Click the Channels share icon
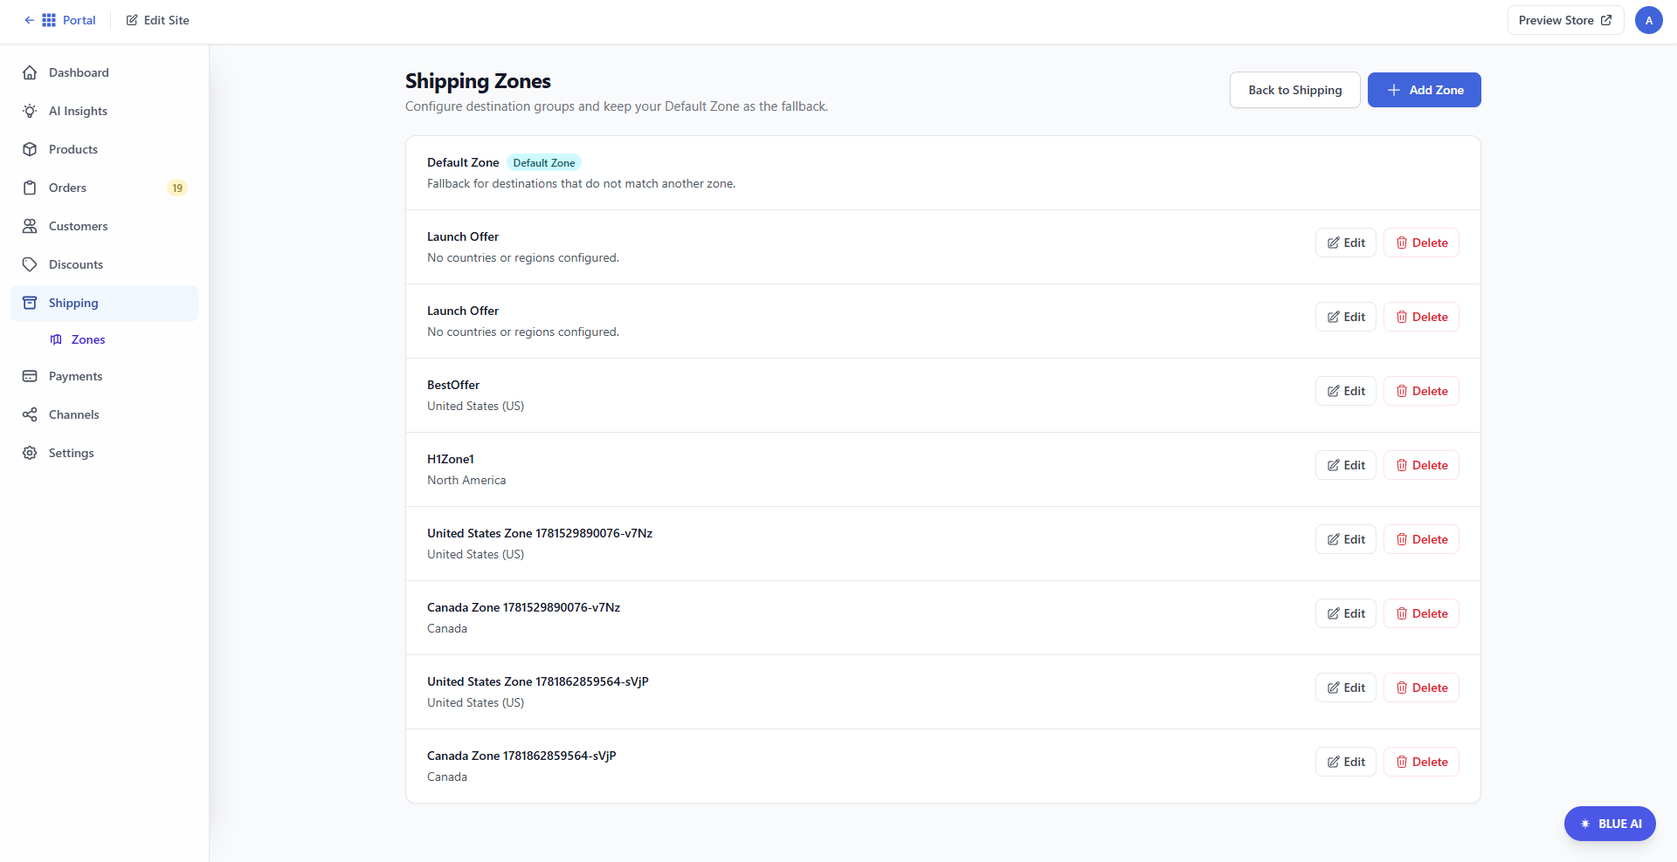This screenshot has width=1677, height=862. click(30, 414)
